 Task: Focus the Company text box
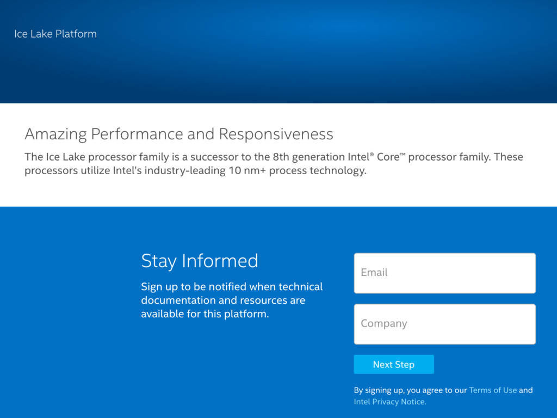pos(444,324)
